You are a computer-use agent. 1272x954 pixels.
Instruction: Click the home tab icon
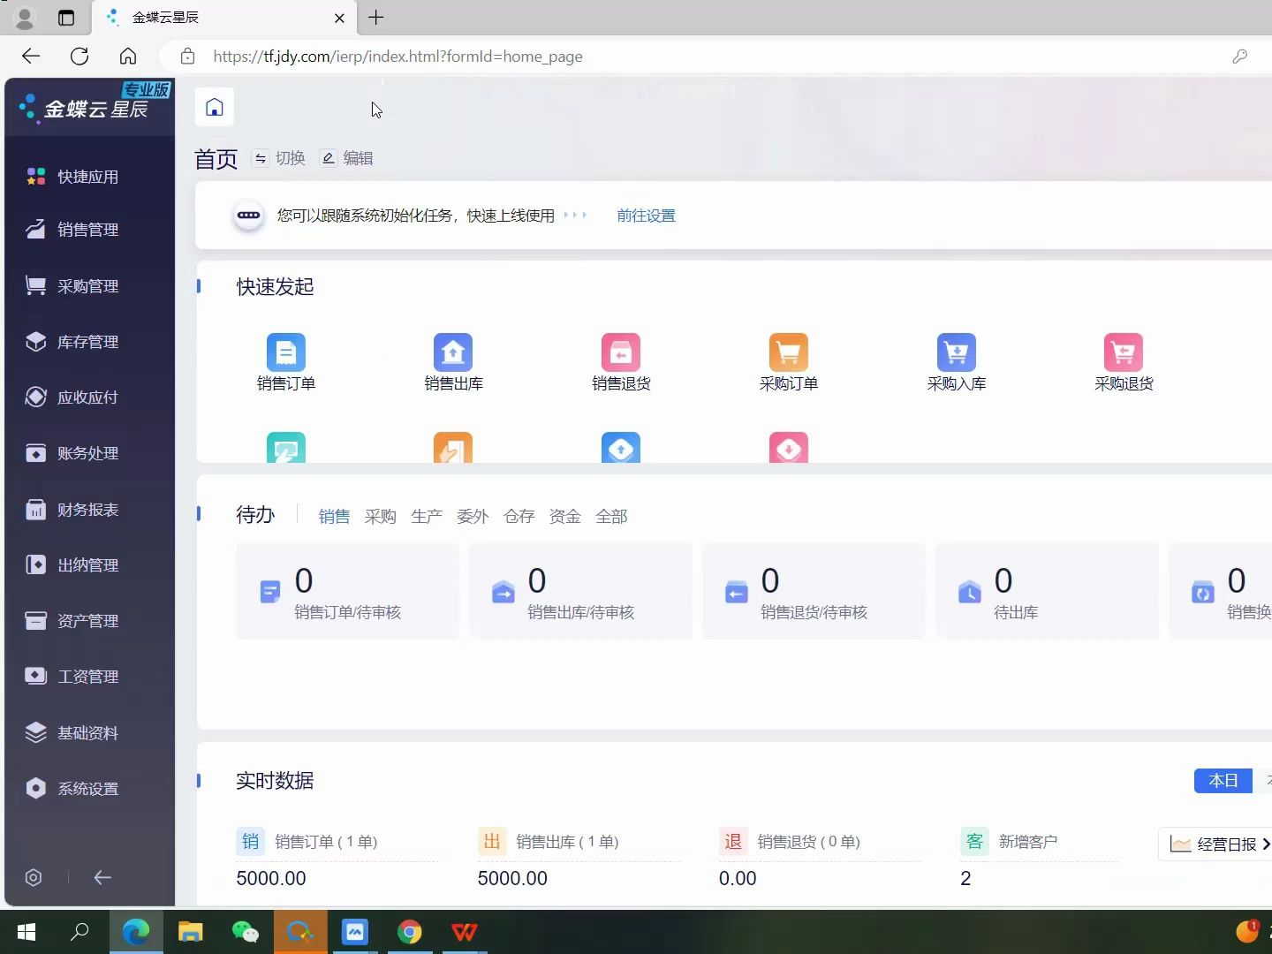click(215, 108)
